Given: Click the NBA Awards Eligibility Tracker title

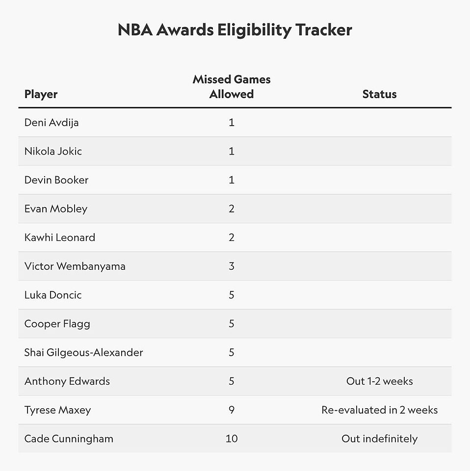Looking at the screenshot, I should coord(235,30).
